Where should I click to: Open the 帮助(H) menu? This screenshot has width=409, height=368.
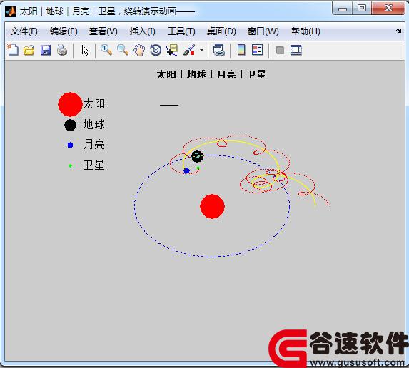[306, 31]
